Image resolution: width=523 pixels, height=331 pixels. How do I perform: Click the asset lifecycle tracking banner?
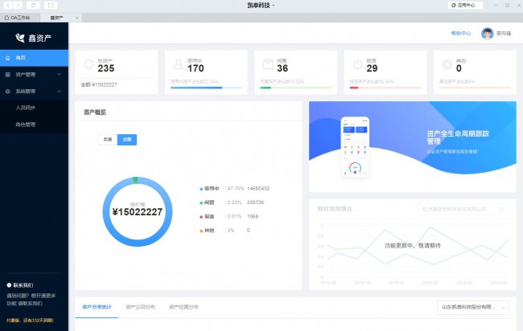[x=412, y=142]
